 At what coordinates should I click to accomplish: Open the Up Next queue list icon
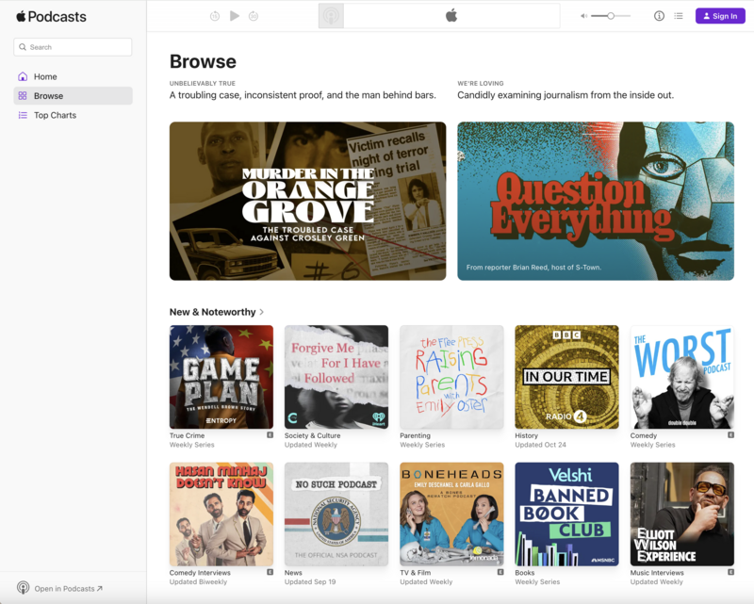tap(679, 16)
